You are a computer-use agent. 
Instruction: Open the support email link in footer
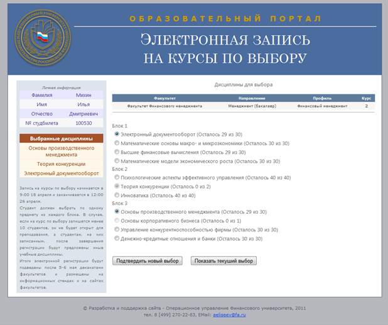(x=229, y=315)
